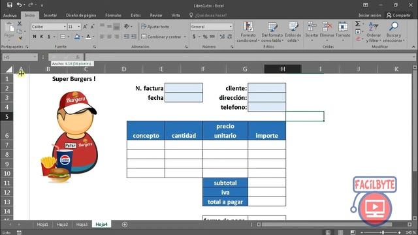The image size is (418, 235).
Task: Toggle top align in Alineación group
Action: coord(102,26)
